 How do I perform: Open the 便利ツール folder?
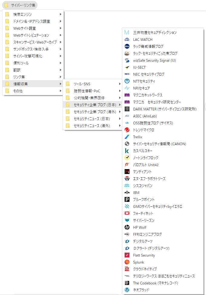[33, 63]
